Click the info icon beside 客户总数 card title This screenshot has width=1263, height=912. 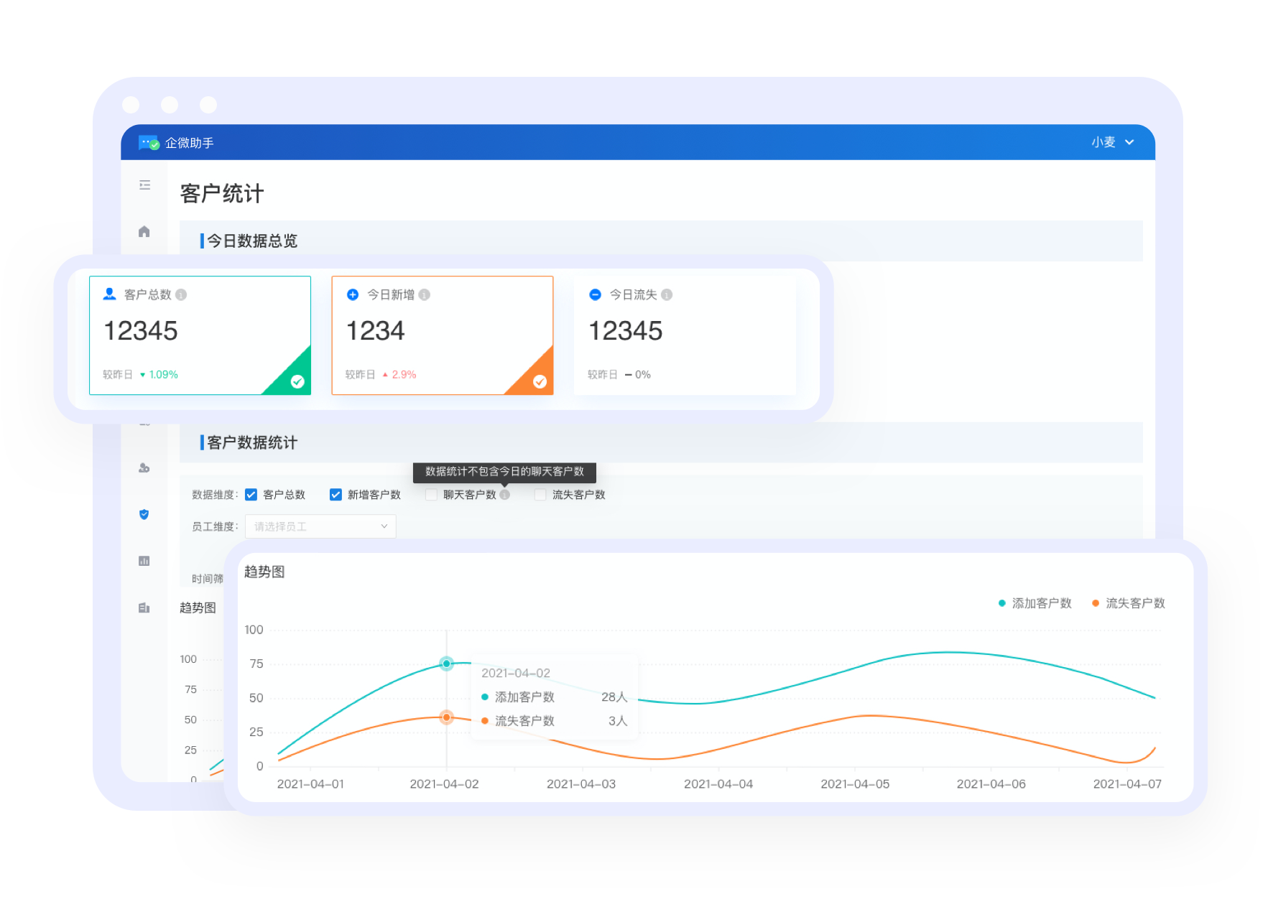(x=181, y=294)
